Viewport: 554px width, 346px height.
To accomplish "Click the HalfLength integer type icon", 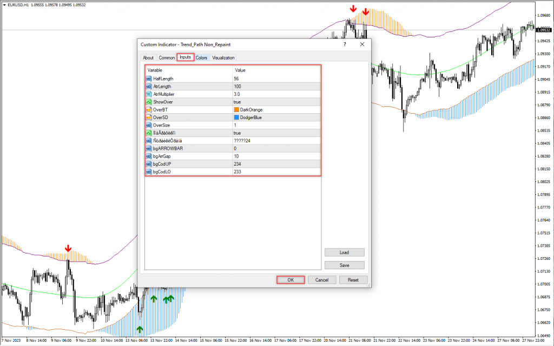I will point(149,79).
